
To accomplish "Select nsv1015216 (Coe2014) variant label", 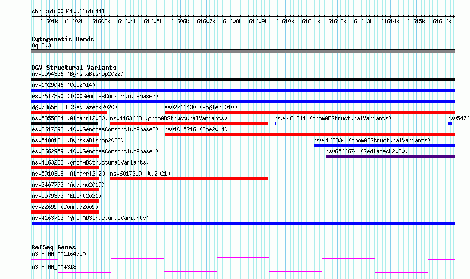I will [x=196, y=129].
